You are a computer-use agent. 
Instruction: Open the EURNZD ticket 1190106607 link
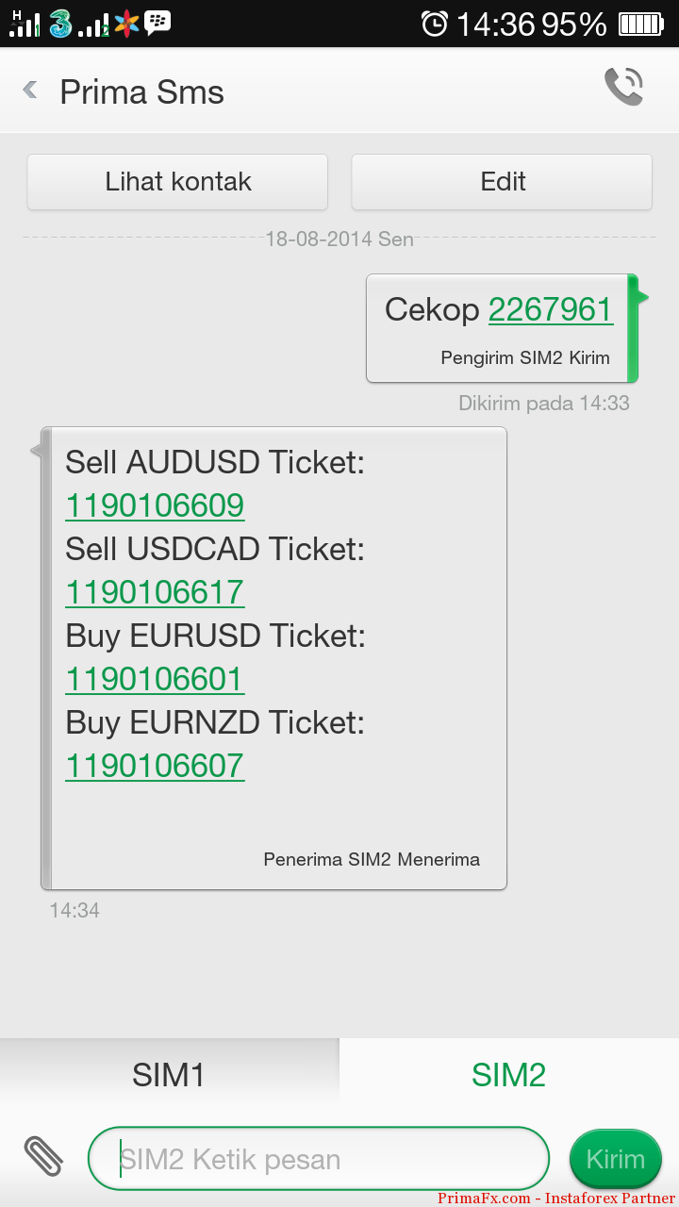[155, 766]
